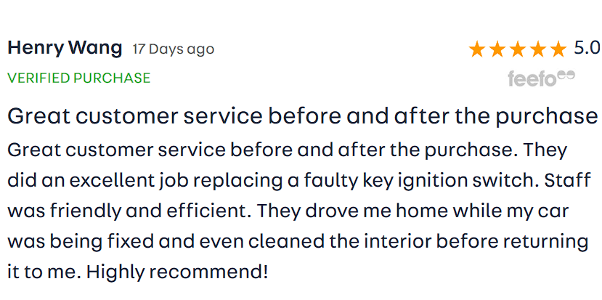602x300 pixels.
Task: Open the review heading about great customer service
Action: tap(302, 116)
